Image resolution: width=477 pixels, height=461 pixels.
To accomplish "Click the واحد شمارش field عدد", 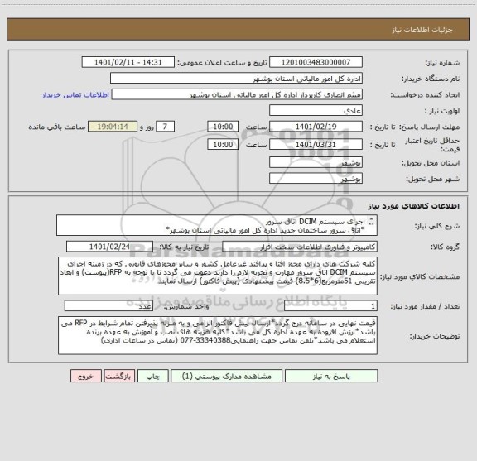I will [108, 306].
